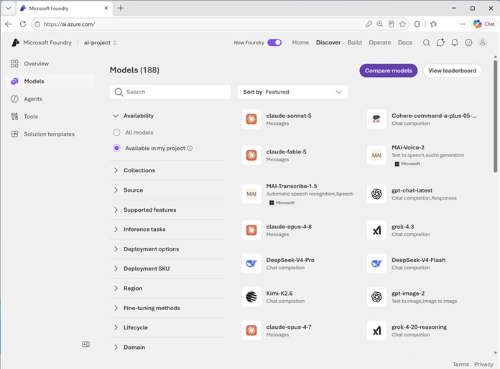Refresh the page with the browser reload icon
This screenshot has width=500, height=369.
coord(23,24)
